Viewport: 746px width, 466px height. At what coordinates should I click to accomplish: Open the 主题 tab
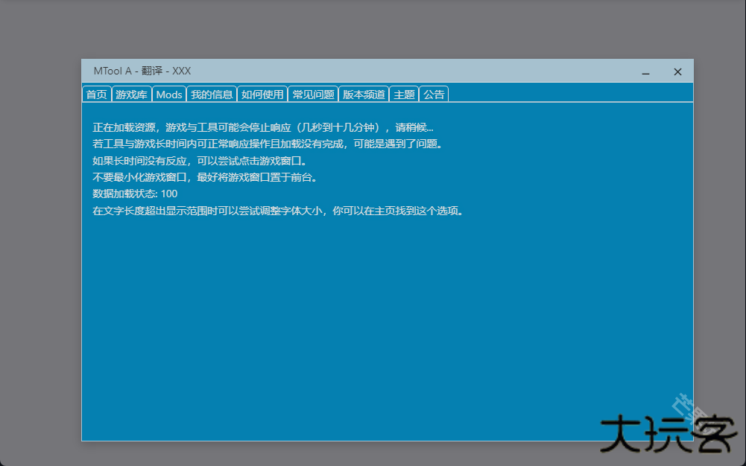(x=404, y=95)
